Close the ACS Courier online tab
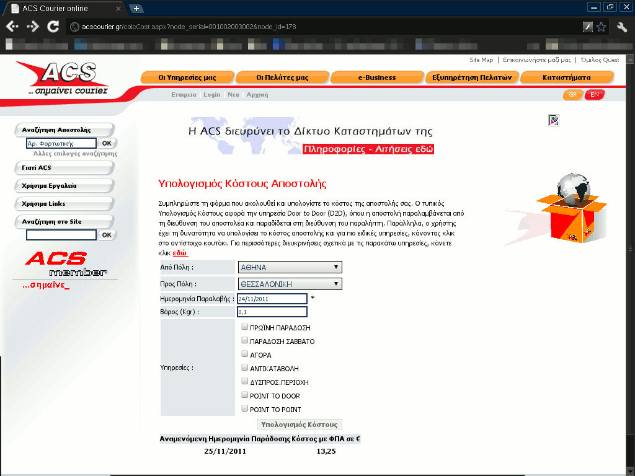The width and height of the screenshot is (635, 476). coord(118,9)
